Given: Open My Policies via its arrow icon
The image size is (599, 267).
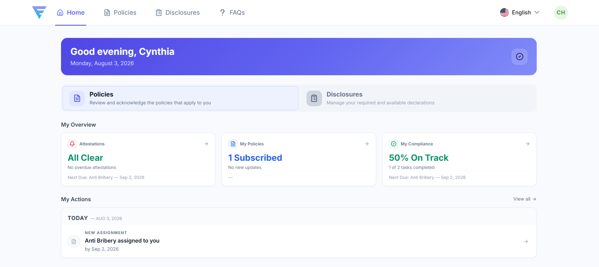Looking at the screenshot, I should [367, 144].
